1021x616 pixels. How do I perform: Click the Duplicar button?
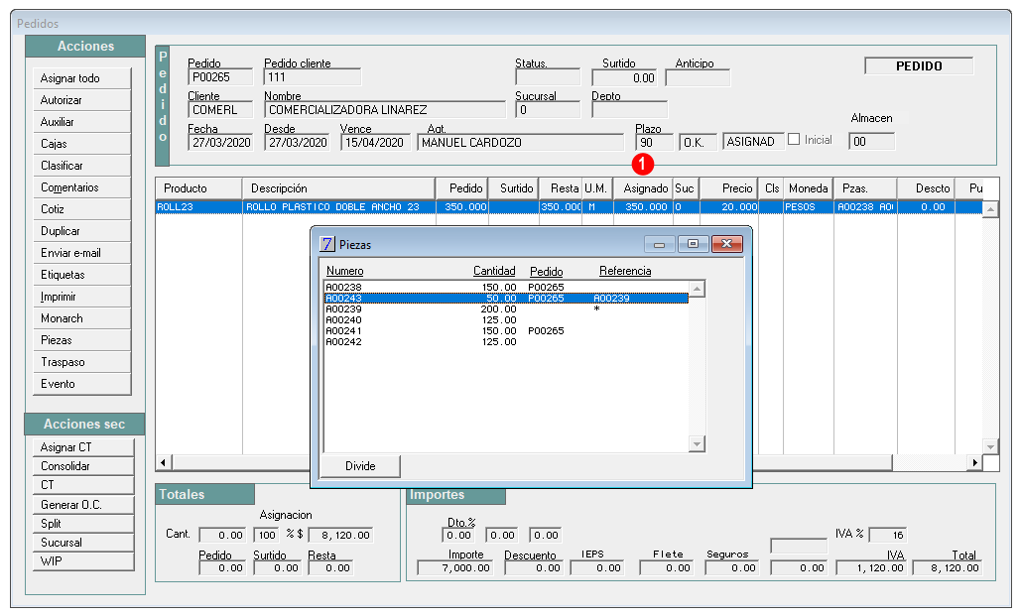pos(82,231)
